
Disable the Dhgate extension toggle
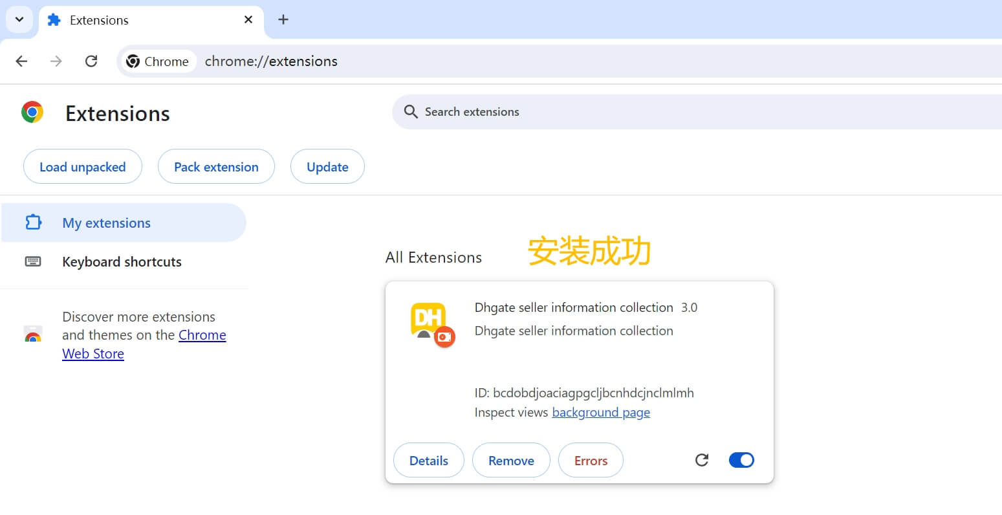coord(741,460)
